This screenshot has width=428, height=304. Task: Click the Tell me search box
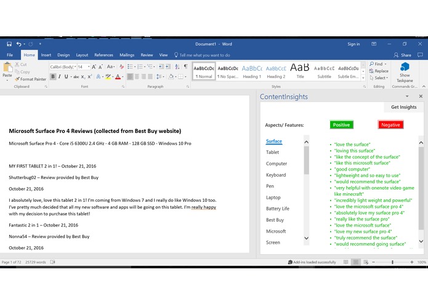tap(202, 55)
